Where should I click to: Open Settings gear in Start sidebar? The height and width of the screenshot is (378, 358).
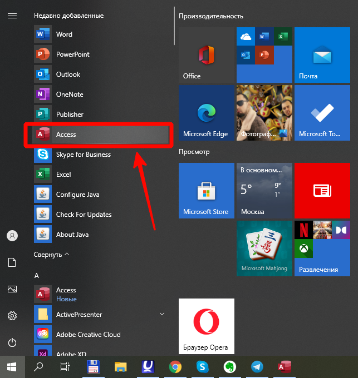[x=12, y=316]
